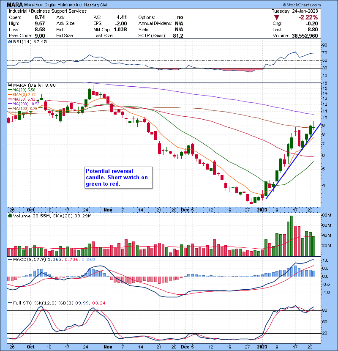Select the Mkt Cap value 1.03B

point(120,30)
